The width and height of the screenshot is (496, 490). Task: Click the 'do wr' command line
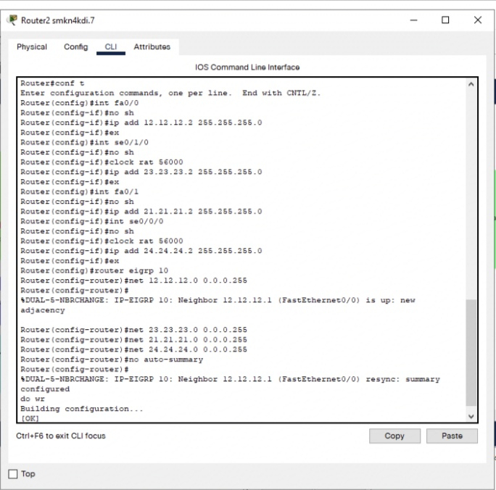point(33,399)
